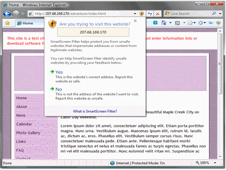Open the Calendar link in site navigation
Image resolution: width=226 pixels, height=170 pixels.
pyautogui.click(x=24, y=124)
